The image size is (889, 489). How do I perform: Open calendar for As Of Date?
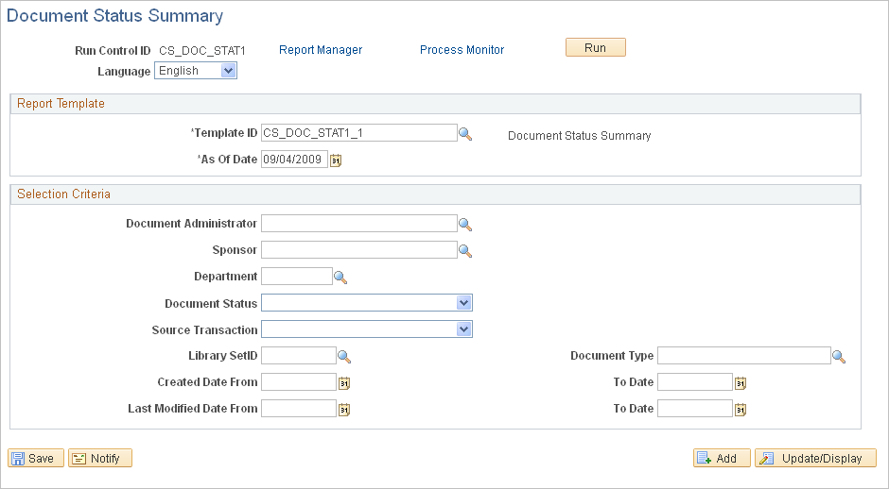[336, 160]
